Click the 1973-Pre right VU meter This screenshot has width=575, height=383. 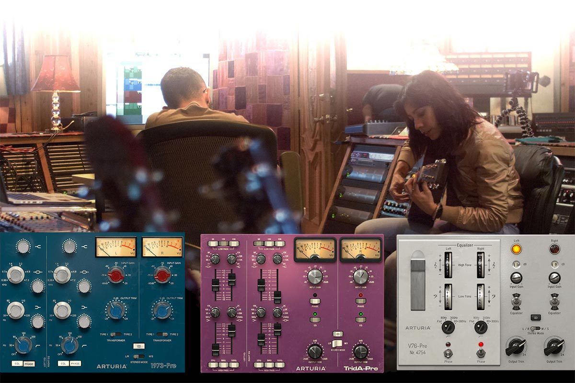(x=162, y=247)
